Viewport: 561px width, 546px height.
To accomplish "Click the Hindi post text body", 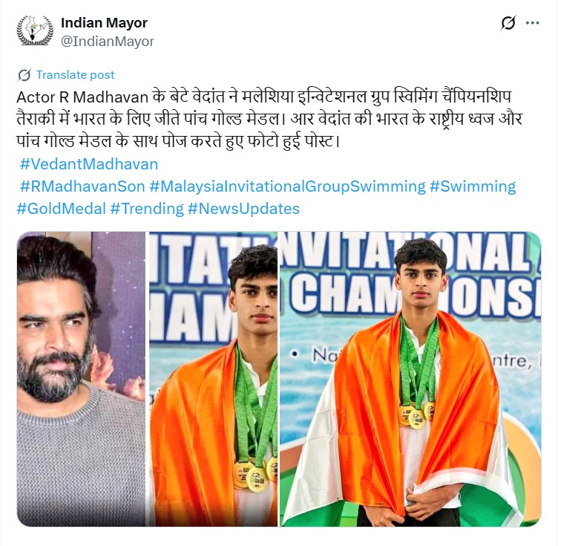I will pos(269,119).
